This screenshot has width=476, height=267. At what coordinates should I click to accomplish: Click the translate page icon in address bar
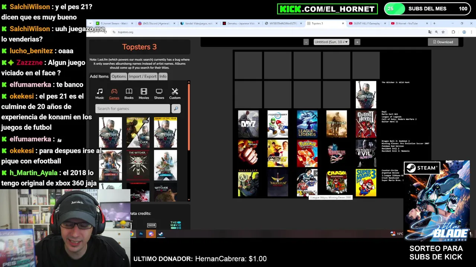(x=430, y=32)
